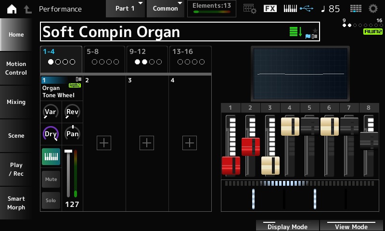The height and width of the screenshot is (231, 385).
Task: Solo the Organ Tone Wheel part
Action: 51,200
